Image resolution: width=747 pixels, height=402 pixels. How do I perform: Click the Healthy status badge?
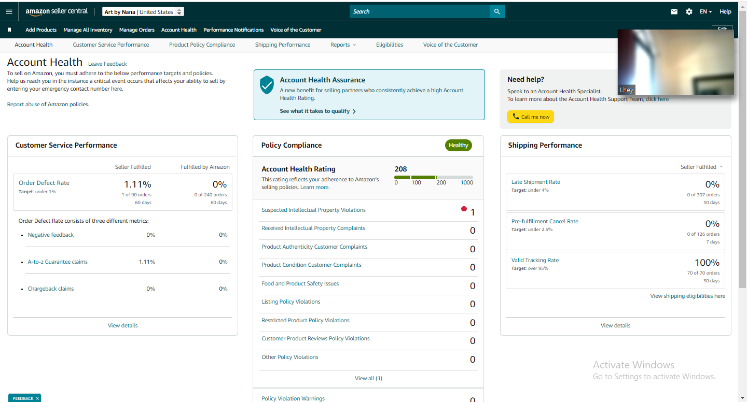point(459,145)
